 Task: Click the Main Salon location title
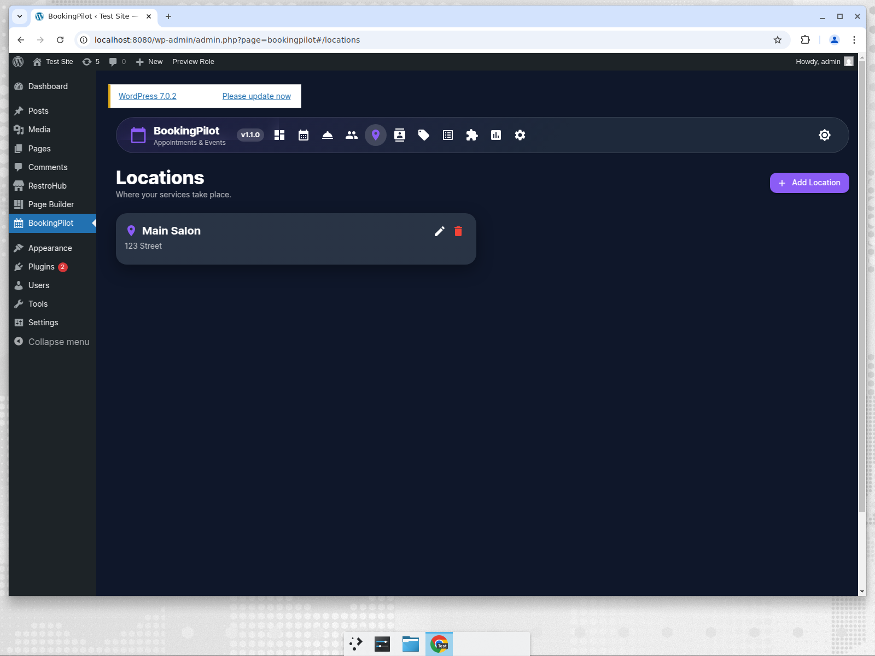click(x=171, y=231)
